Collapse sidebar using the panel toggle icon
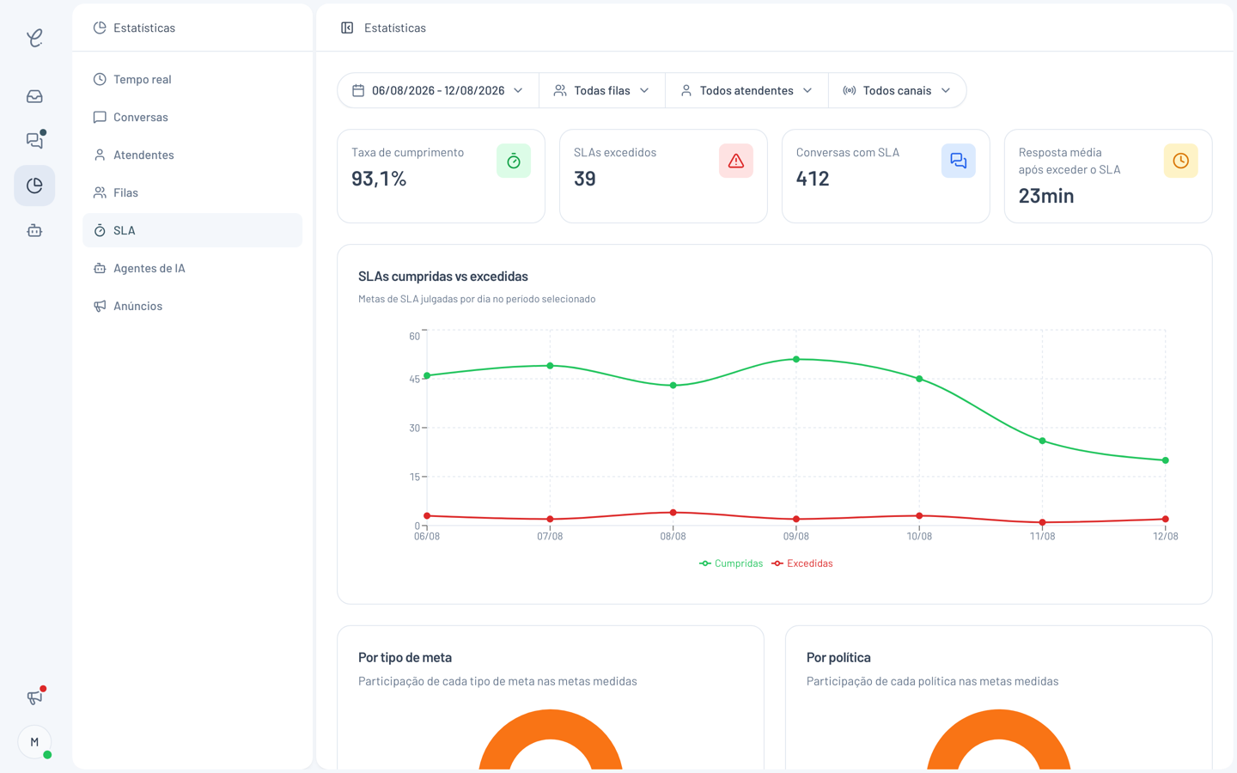The image size is (1237, 773). pyautogui.click(x=347, y=27)
